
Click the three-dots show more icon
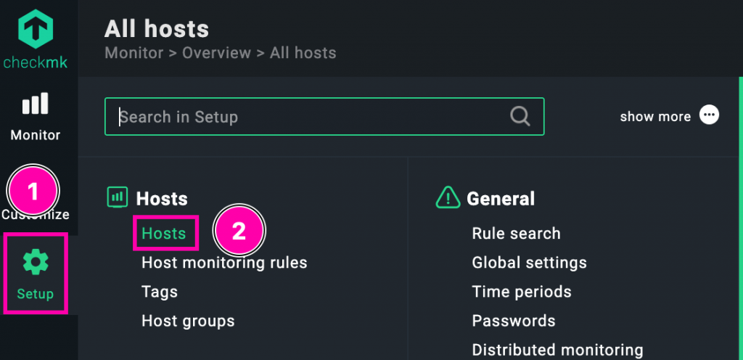pyautogui.click(x=709, y=116)
